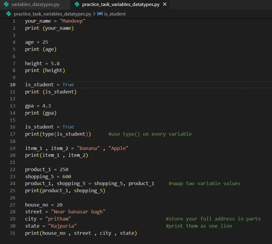Click Python icon on variables_datatypes.py tab

[x=6, y=4]
